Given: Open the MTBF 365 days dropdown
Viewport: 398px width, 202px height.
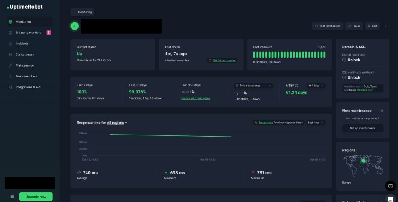Looking at the screenshot, I should click(x=316, y=86).
